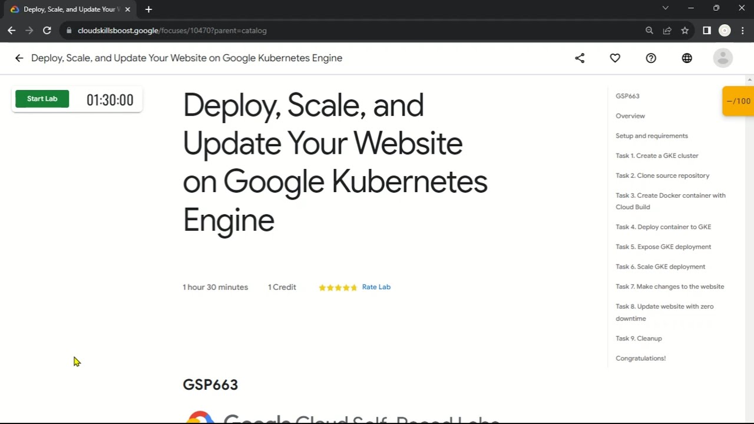Open the Chrome profile avatar
The width and height of the screenshot is (754, 424).
point(725,31)
